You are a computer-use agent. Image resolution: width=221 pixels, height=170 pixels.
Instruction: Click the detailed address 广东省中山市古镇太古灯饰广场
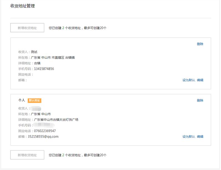tap(56, 120)
